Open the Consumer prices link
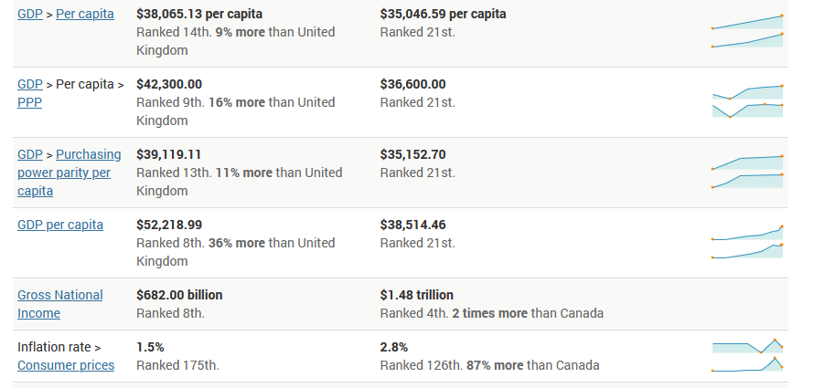This screenshot has height=388, width=814. click(66, 365)
